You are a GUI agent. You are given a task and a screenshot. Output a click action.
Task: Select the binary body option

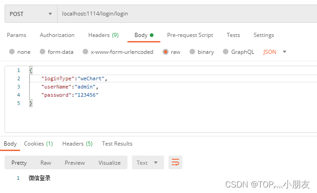pyautogui.click(x=192, y=52)
